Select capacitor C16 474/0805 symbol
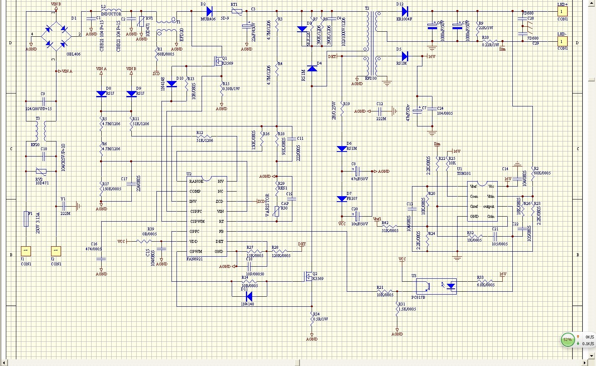 click(x=101, y=259)
